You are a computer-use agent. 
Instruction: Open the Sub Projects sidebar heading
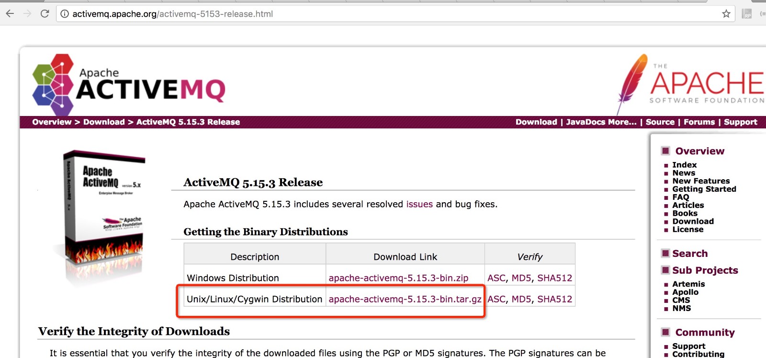(x=705, y=270)
